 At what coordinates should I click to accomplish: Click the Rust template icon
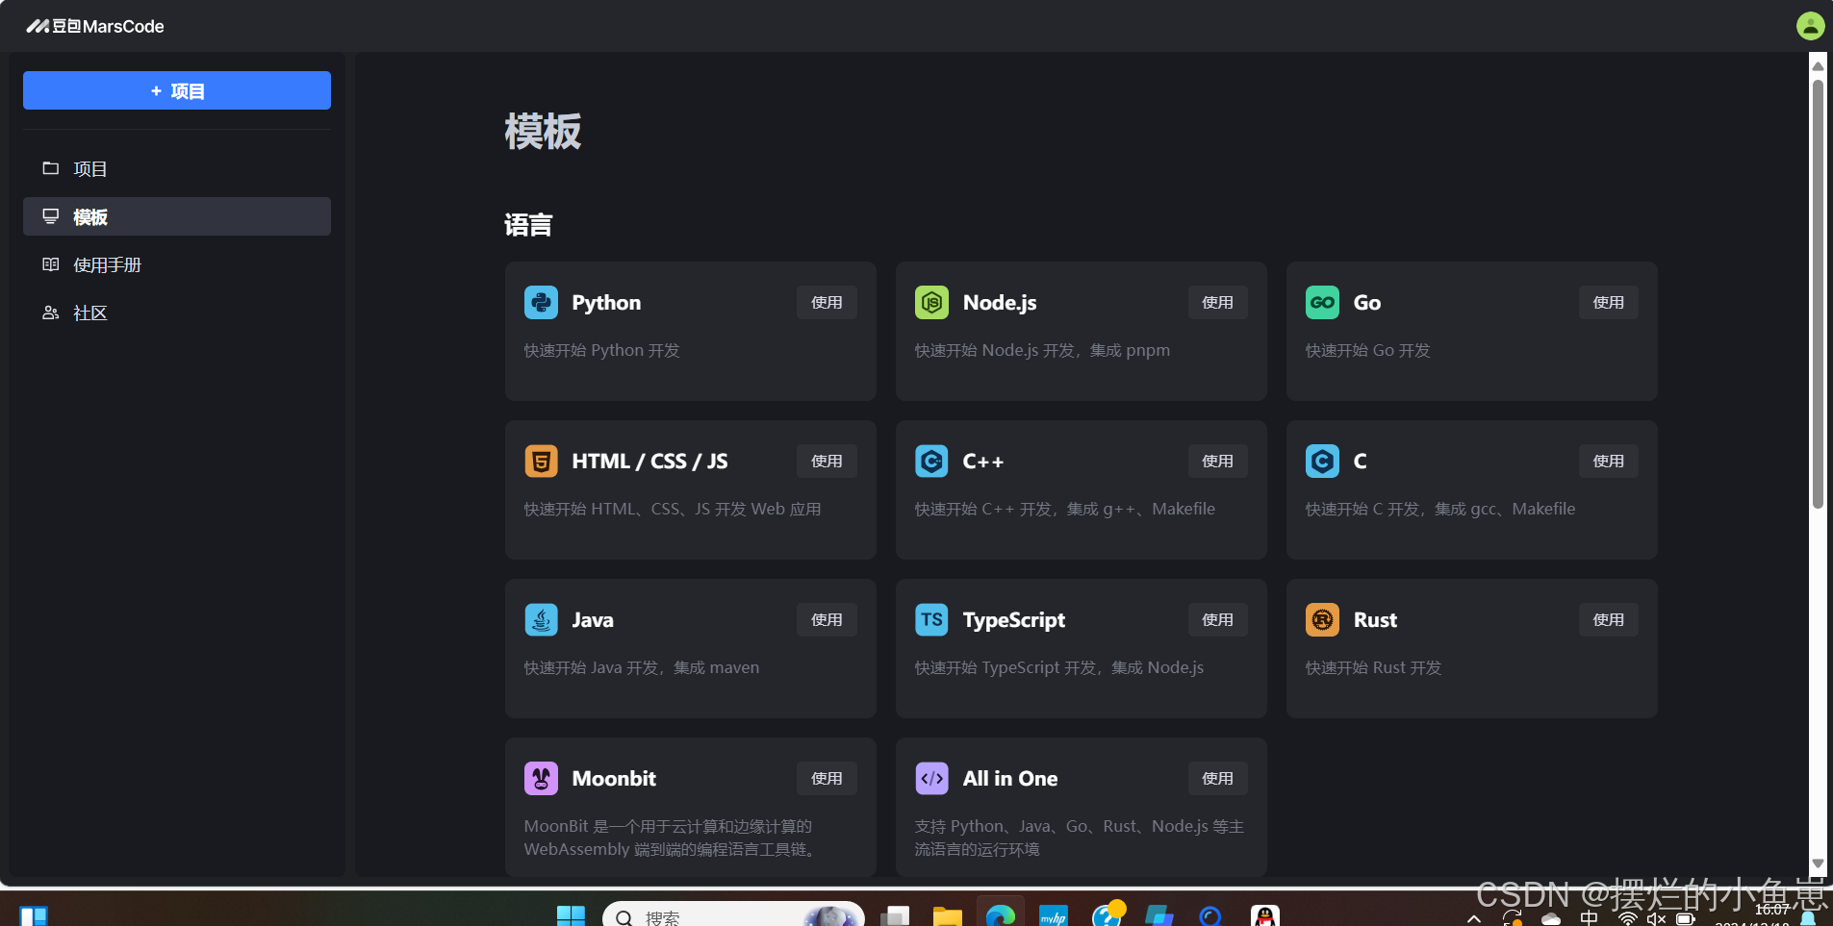1322,619
